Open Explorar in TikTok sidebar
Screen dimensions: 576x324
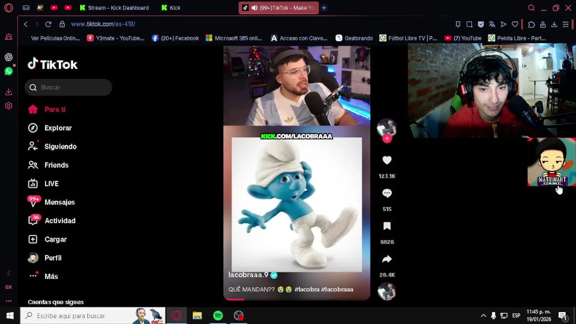coord(49,128)
